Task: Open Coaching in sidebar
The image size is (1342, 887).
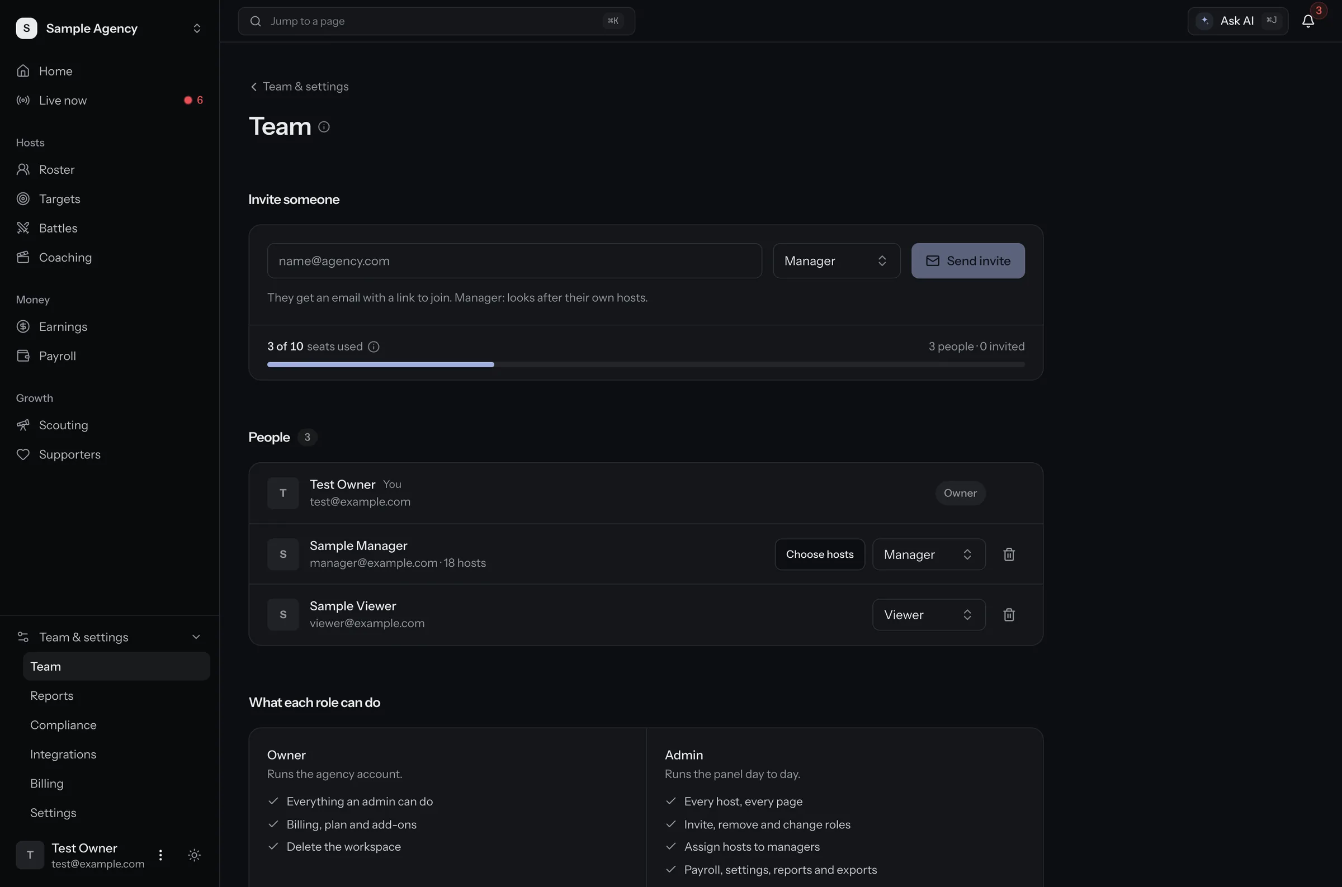Action: [110, 258]
